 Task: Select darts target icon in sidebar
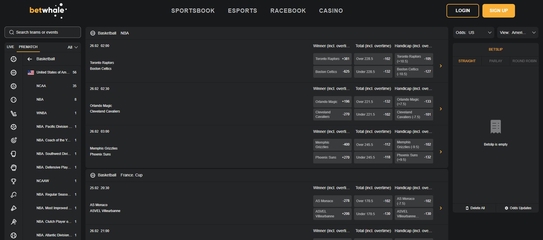14,140
